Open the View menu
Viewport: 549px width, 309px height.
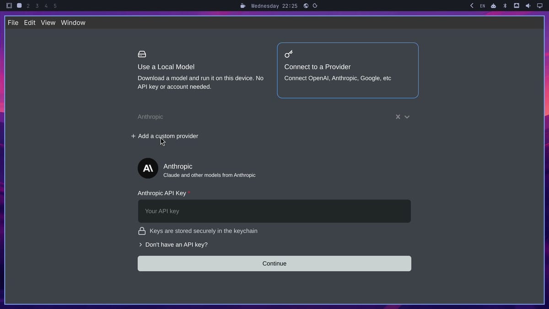click(x=48, y=22)
